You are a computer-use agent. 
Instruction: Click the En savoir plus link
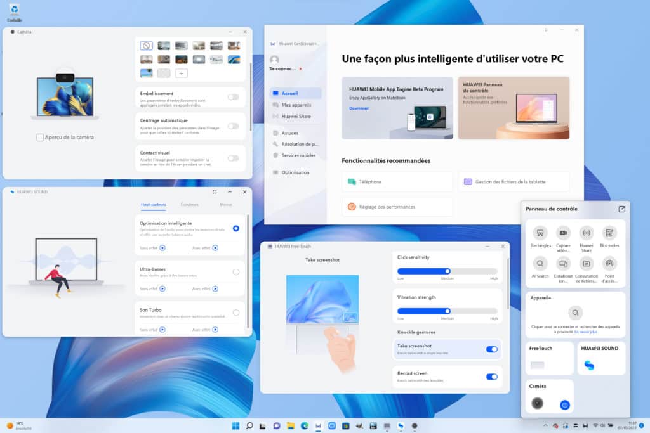tap(586, 332)
